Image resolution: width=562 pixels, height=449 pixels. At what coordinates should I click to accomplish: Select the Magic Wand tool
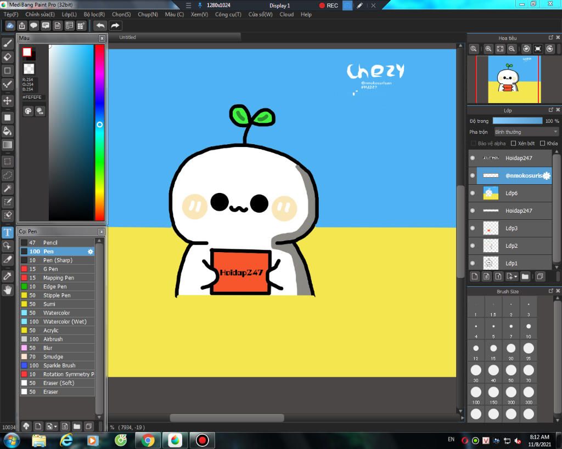click(8, 189)
